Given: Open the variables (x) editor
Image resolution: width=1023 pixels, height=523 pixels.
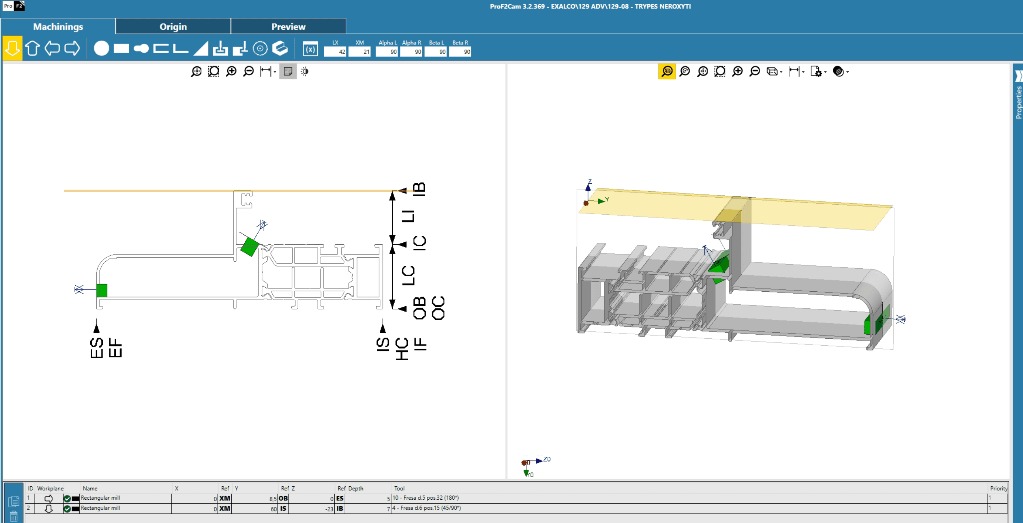Looking at the screenshot, I should 310,49.
